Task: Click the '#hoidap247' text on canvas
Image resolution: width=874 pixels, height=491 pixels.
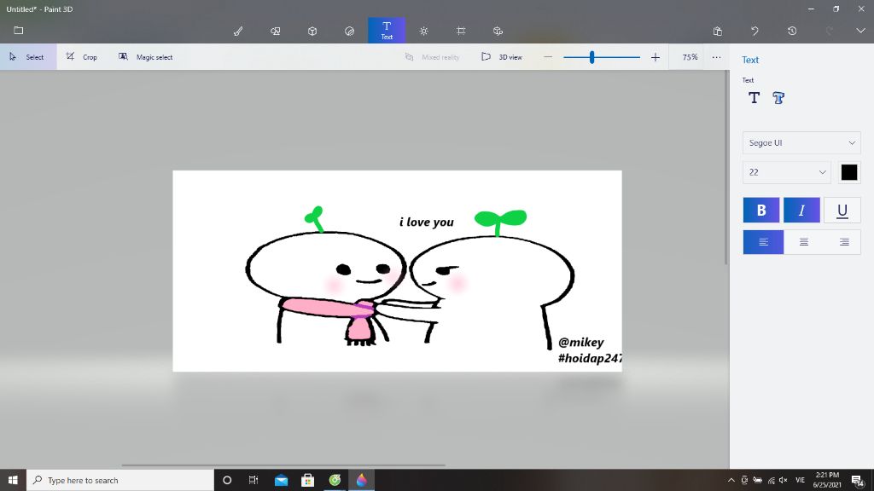Action: pyautogui.click(x=590, y=358)
